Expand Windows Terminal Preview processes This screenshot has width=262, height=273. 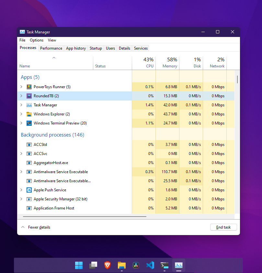coord(21,123)
